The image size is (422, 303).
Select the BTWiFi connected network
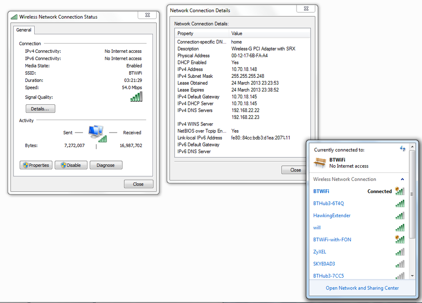[359, 191]
